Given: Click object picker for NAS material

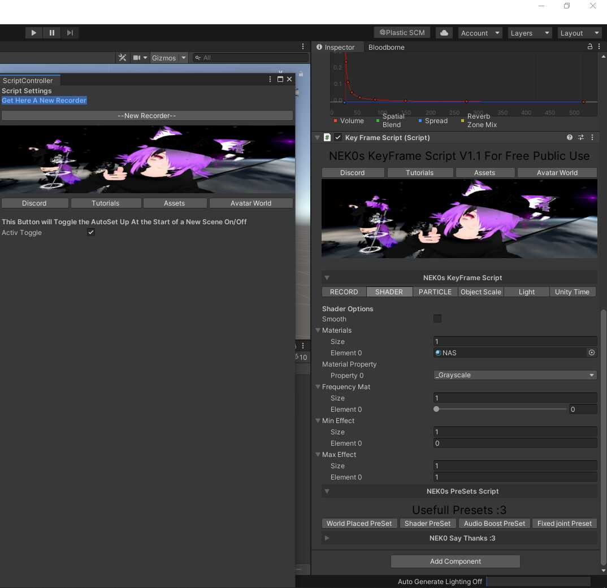Looking at the screenshot, I should coord(592,352).
